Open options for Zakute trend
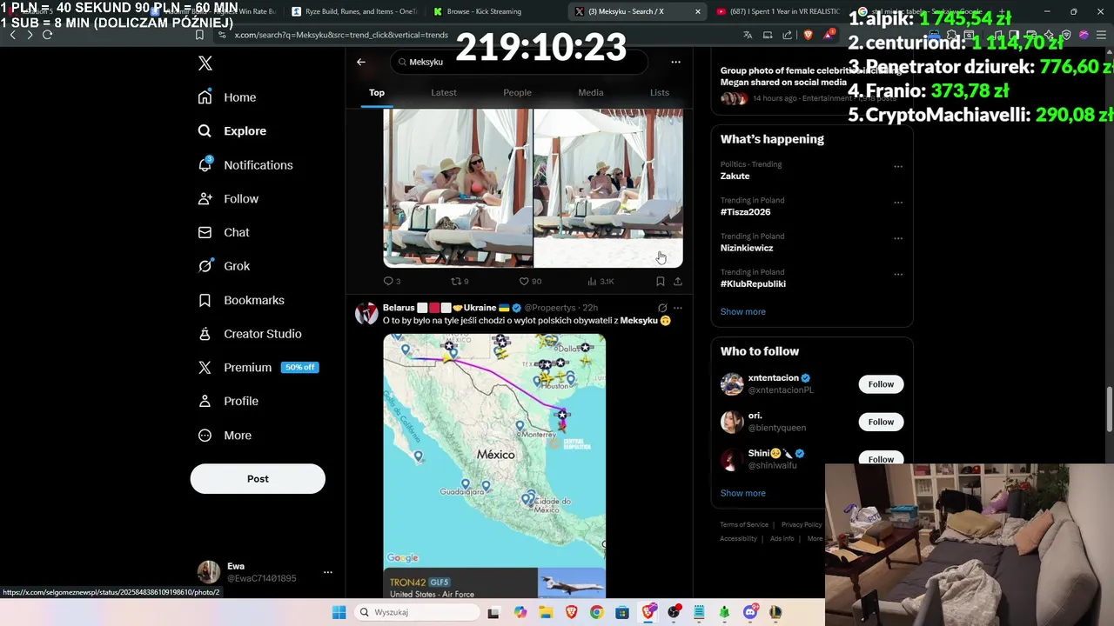Viewport: 1114px width, 626px height. [x=898, y=167]
